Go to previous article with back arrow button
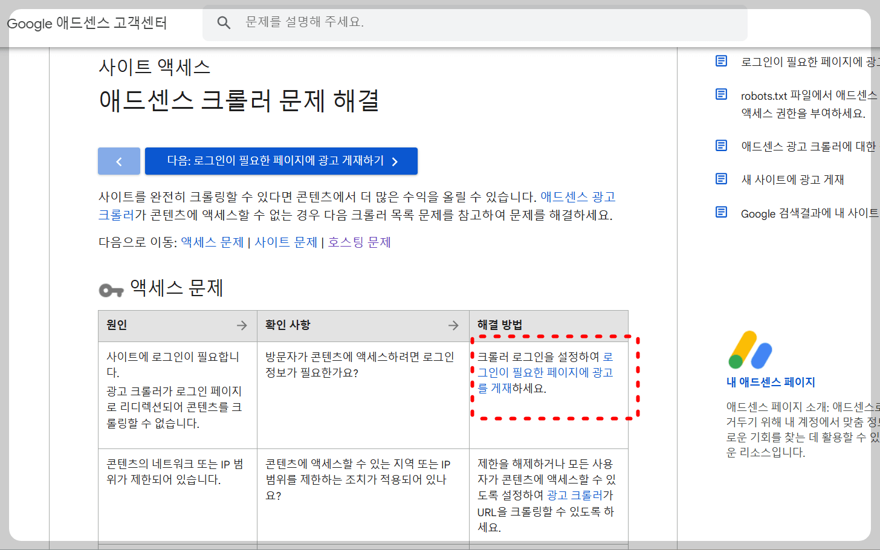This screenshot has width=880, height=550. coord(119,161)
